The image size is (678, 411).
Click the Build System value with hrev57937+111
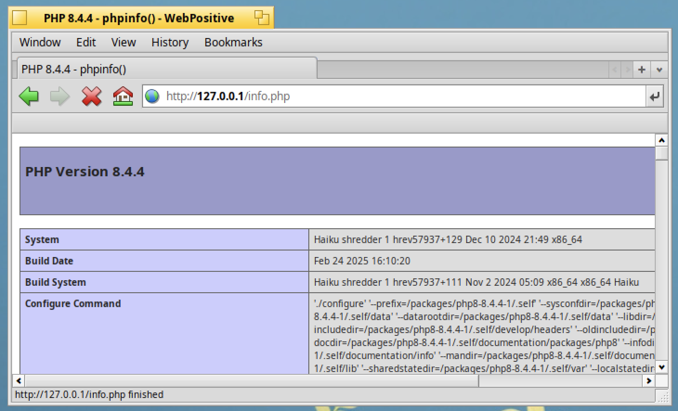click(x=476, y=282)
